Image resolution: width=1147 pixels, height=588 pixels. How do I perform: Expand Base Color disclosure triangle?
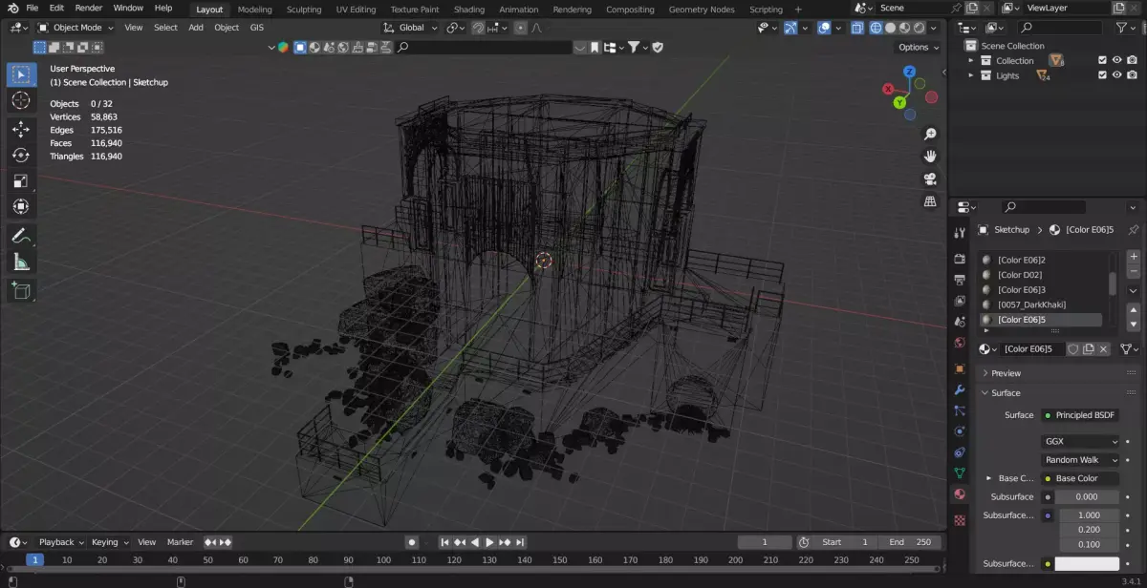pos(988,478)
